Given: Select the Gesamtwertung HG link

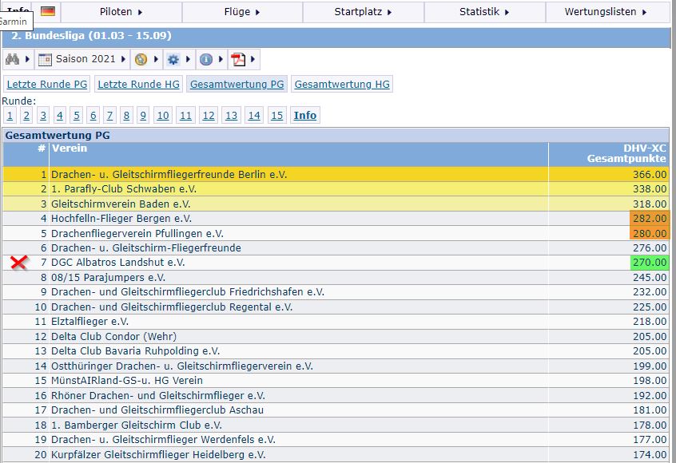Looking at the screenshot, I should (x=342, y=84).
